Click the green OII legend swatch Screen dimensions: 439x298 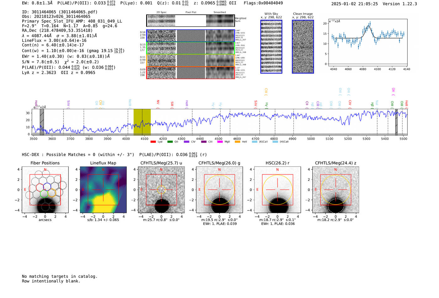(x=170, y=142)
